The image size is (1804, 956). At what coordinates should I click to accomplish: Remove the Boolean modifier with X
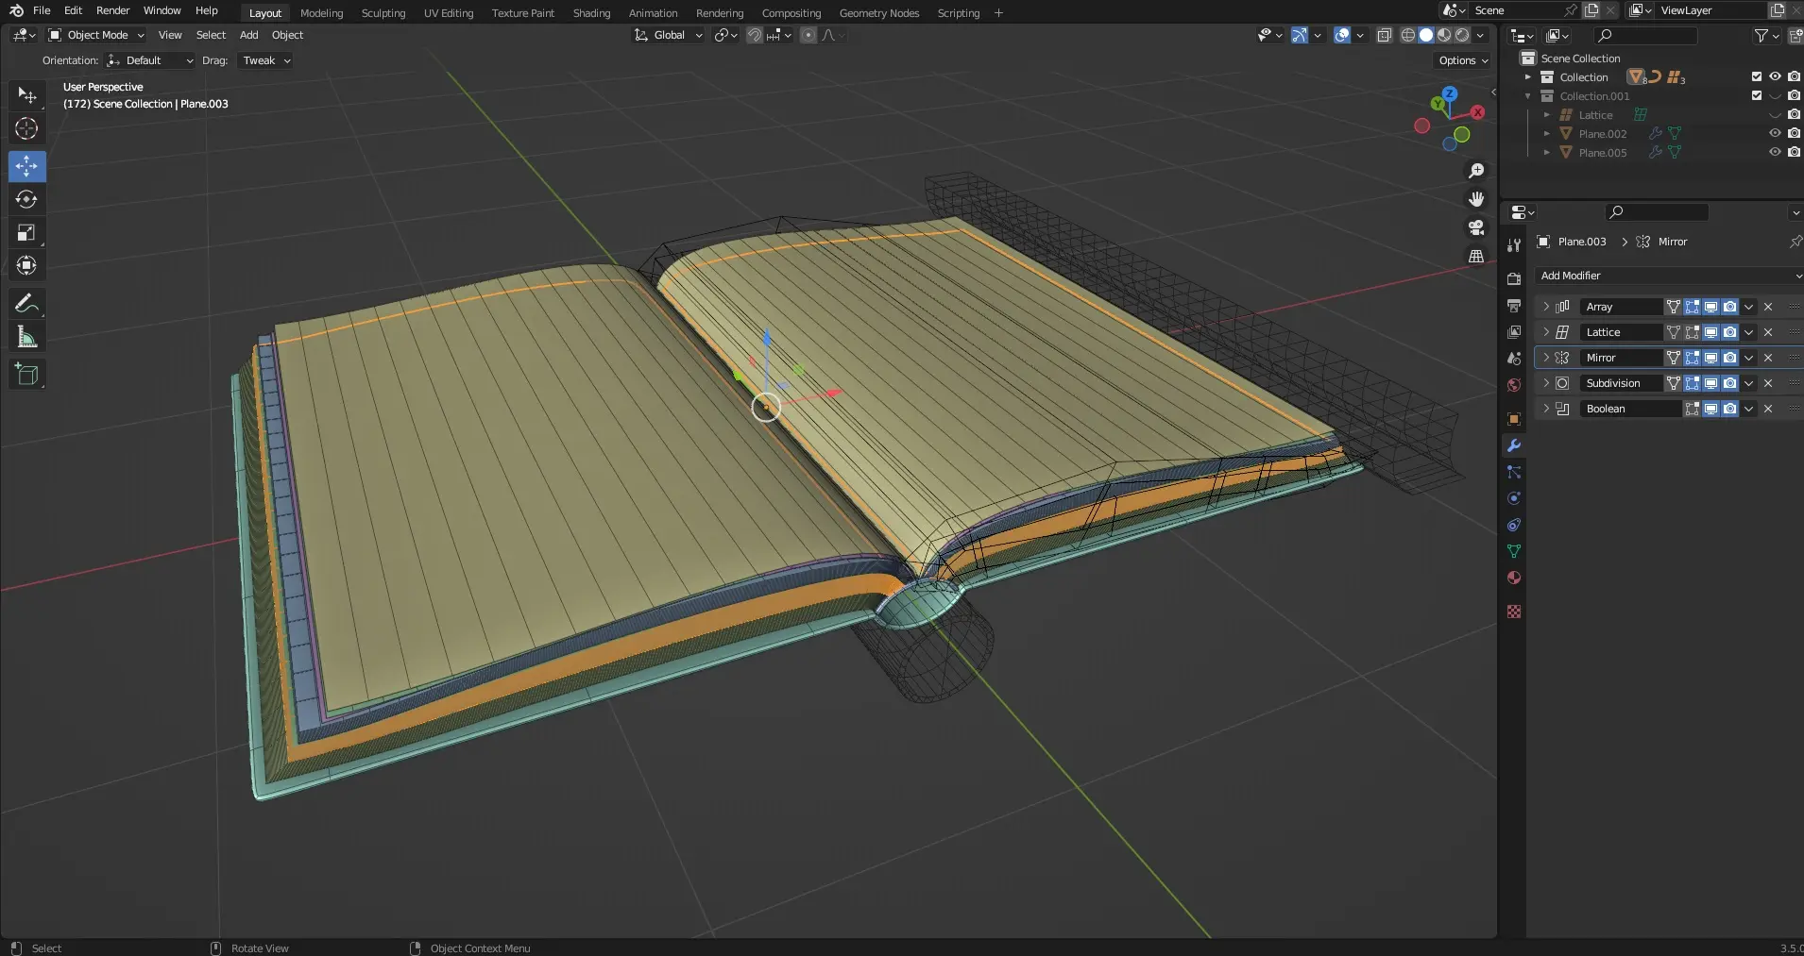(x=1768, y=409)
